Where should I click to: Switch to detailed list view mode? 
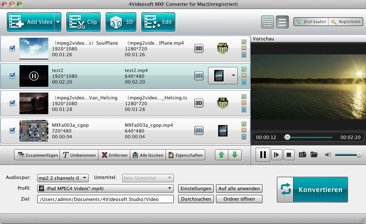click(268, 22)
